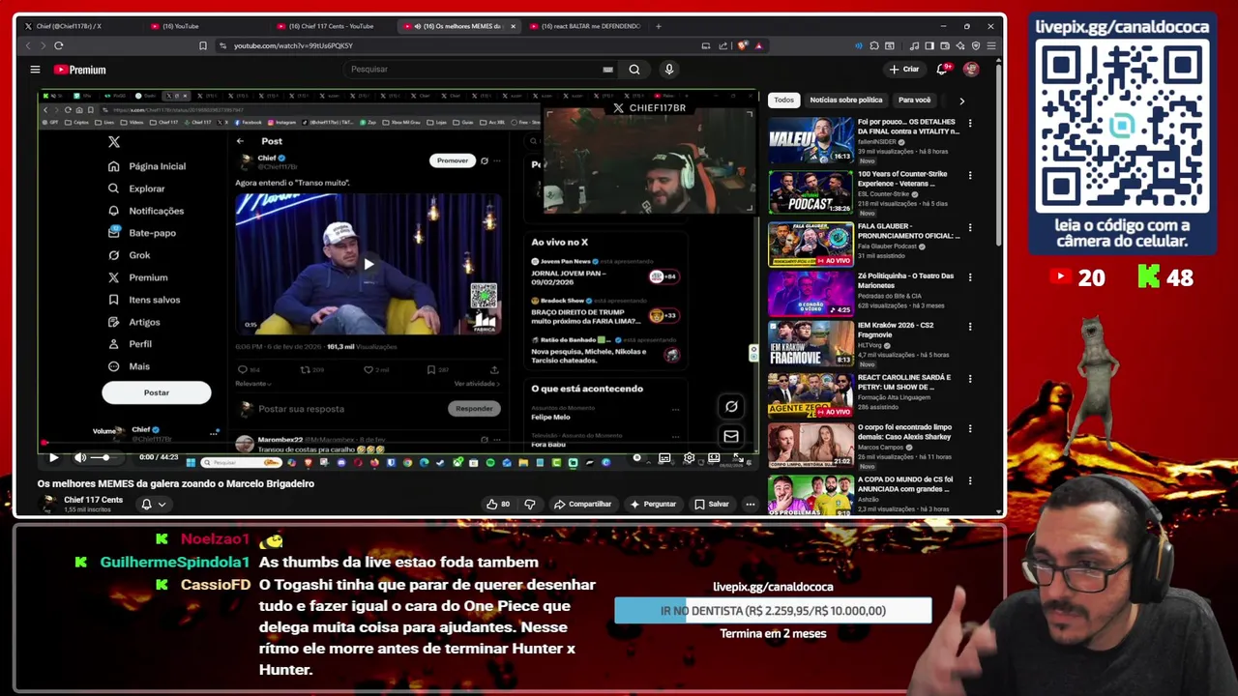Toggle subtitles in the YouTube player
Viewport: 1238px width, 696px height.
(x=663, y=457)
